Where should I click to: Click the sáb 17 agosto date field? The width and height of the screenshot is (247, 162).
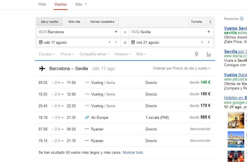[79, 42]
